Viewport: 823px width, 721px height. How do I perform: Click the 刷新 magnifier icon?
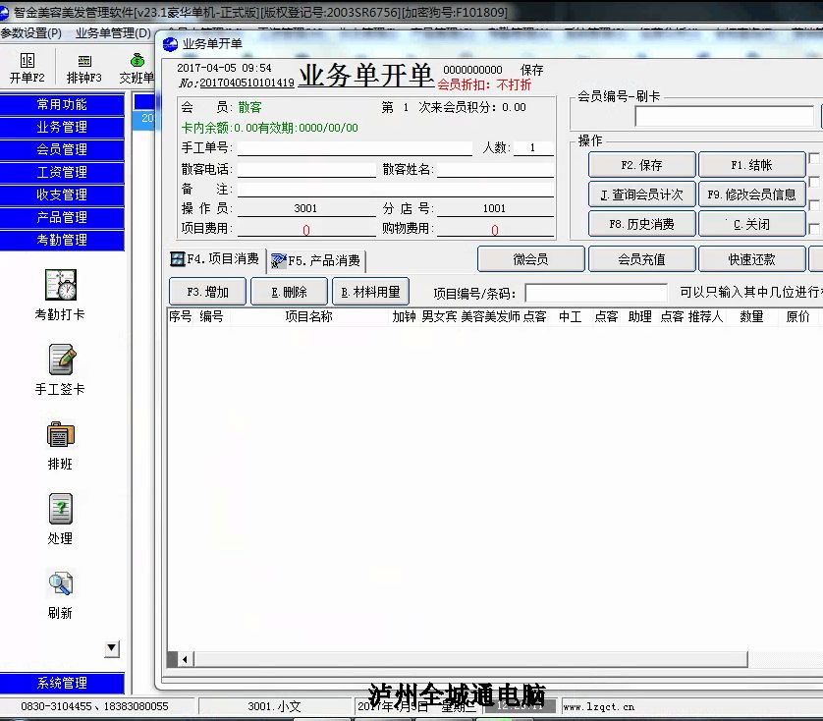61,583
